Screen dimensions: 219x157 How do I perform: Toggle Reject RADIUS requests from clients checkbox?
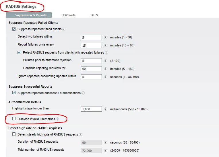click(x=19, y=52)
